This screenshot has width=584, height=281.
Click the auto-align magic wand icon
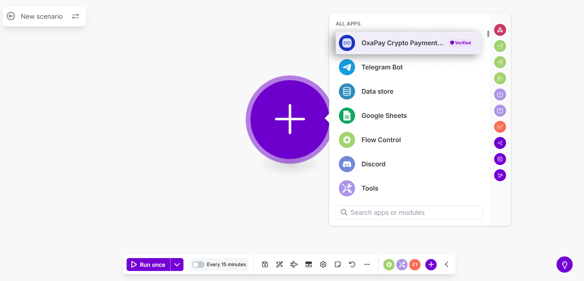[x=279, y=265]
